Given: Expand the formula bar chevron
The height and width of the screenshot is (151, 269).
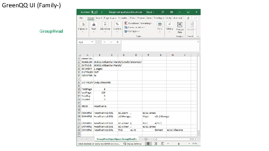Looking at the screenshot, I should 198,42.
